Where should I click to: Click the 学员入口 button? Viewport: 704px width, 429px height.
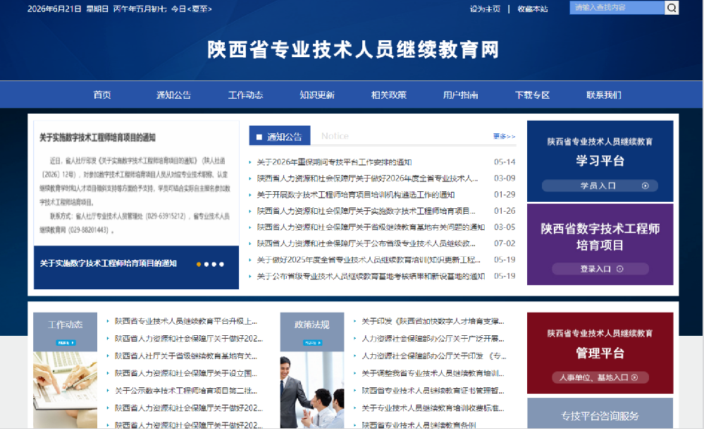click(x=600, y=186)
